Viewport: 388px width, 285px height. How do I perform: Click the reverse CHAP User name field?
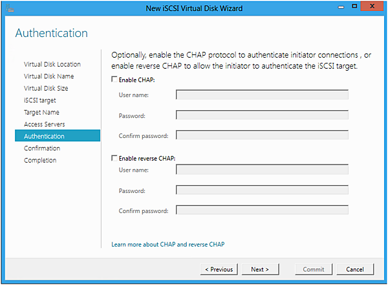pyautogui.click(x=262, y=170)
